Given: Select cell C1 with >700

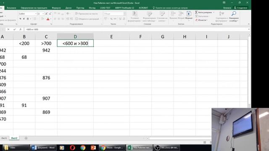Looking at the screenshot, I should (x=46, y=43).
